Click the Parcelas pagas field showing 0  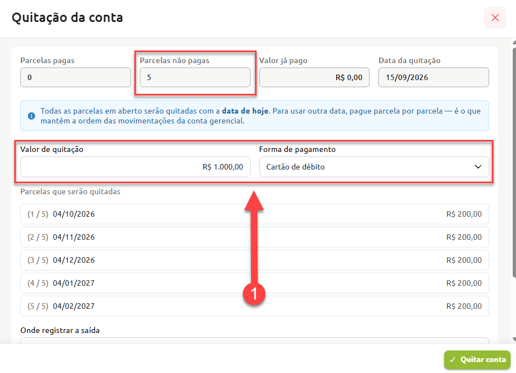tap(76, 77)
